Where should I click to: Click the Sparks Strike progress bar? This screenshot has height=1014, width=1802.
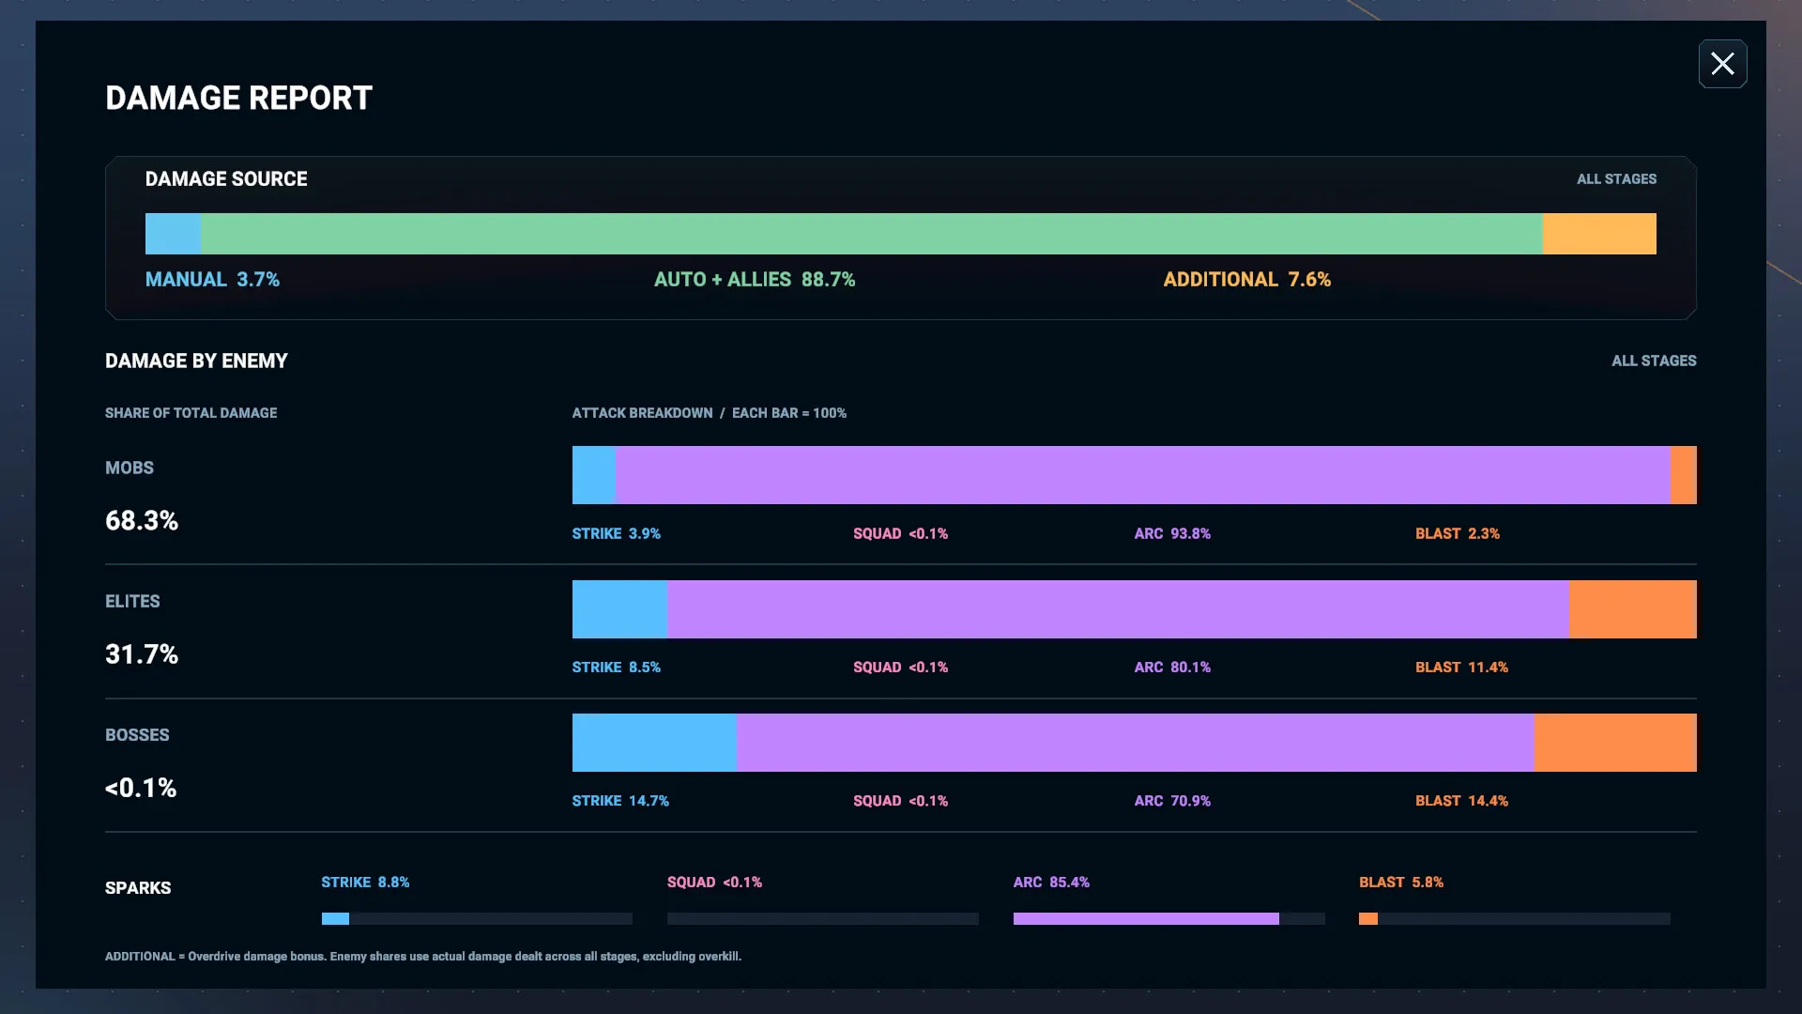pyautogui.click(x=477, y=919)
